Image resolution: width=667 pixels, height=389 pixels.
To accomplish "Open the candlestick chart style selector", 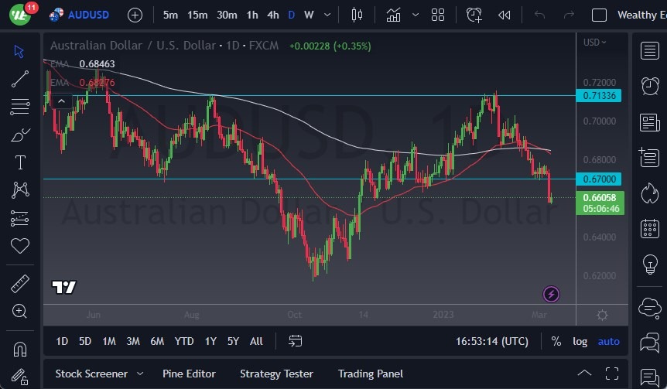I will (x=357, y=15).
